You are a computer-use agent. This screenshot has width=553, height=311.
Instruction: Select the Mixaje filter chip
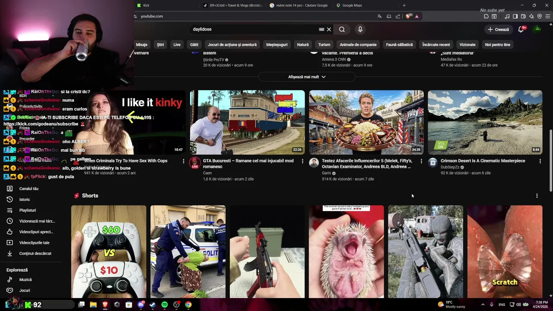(142, 44)
